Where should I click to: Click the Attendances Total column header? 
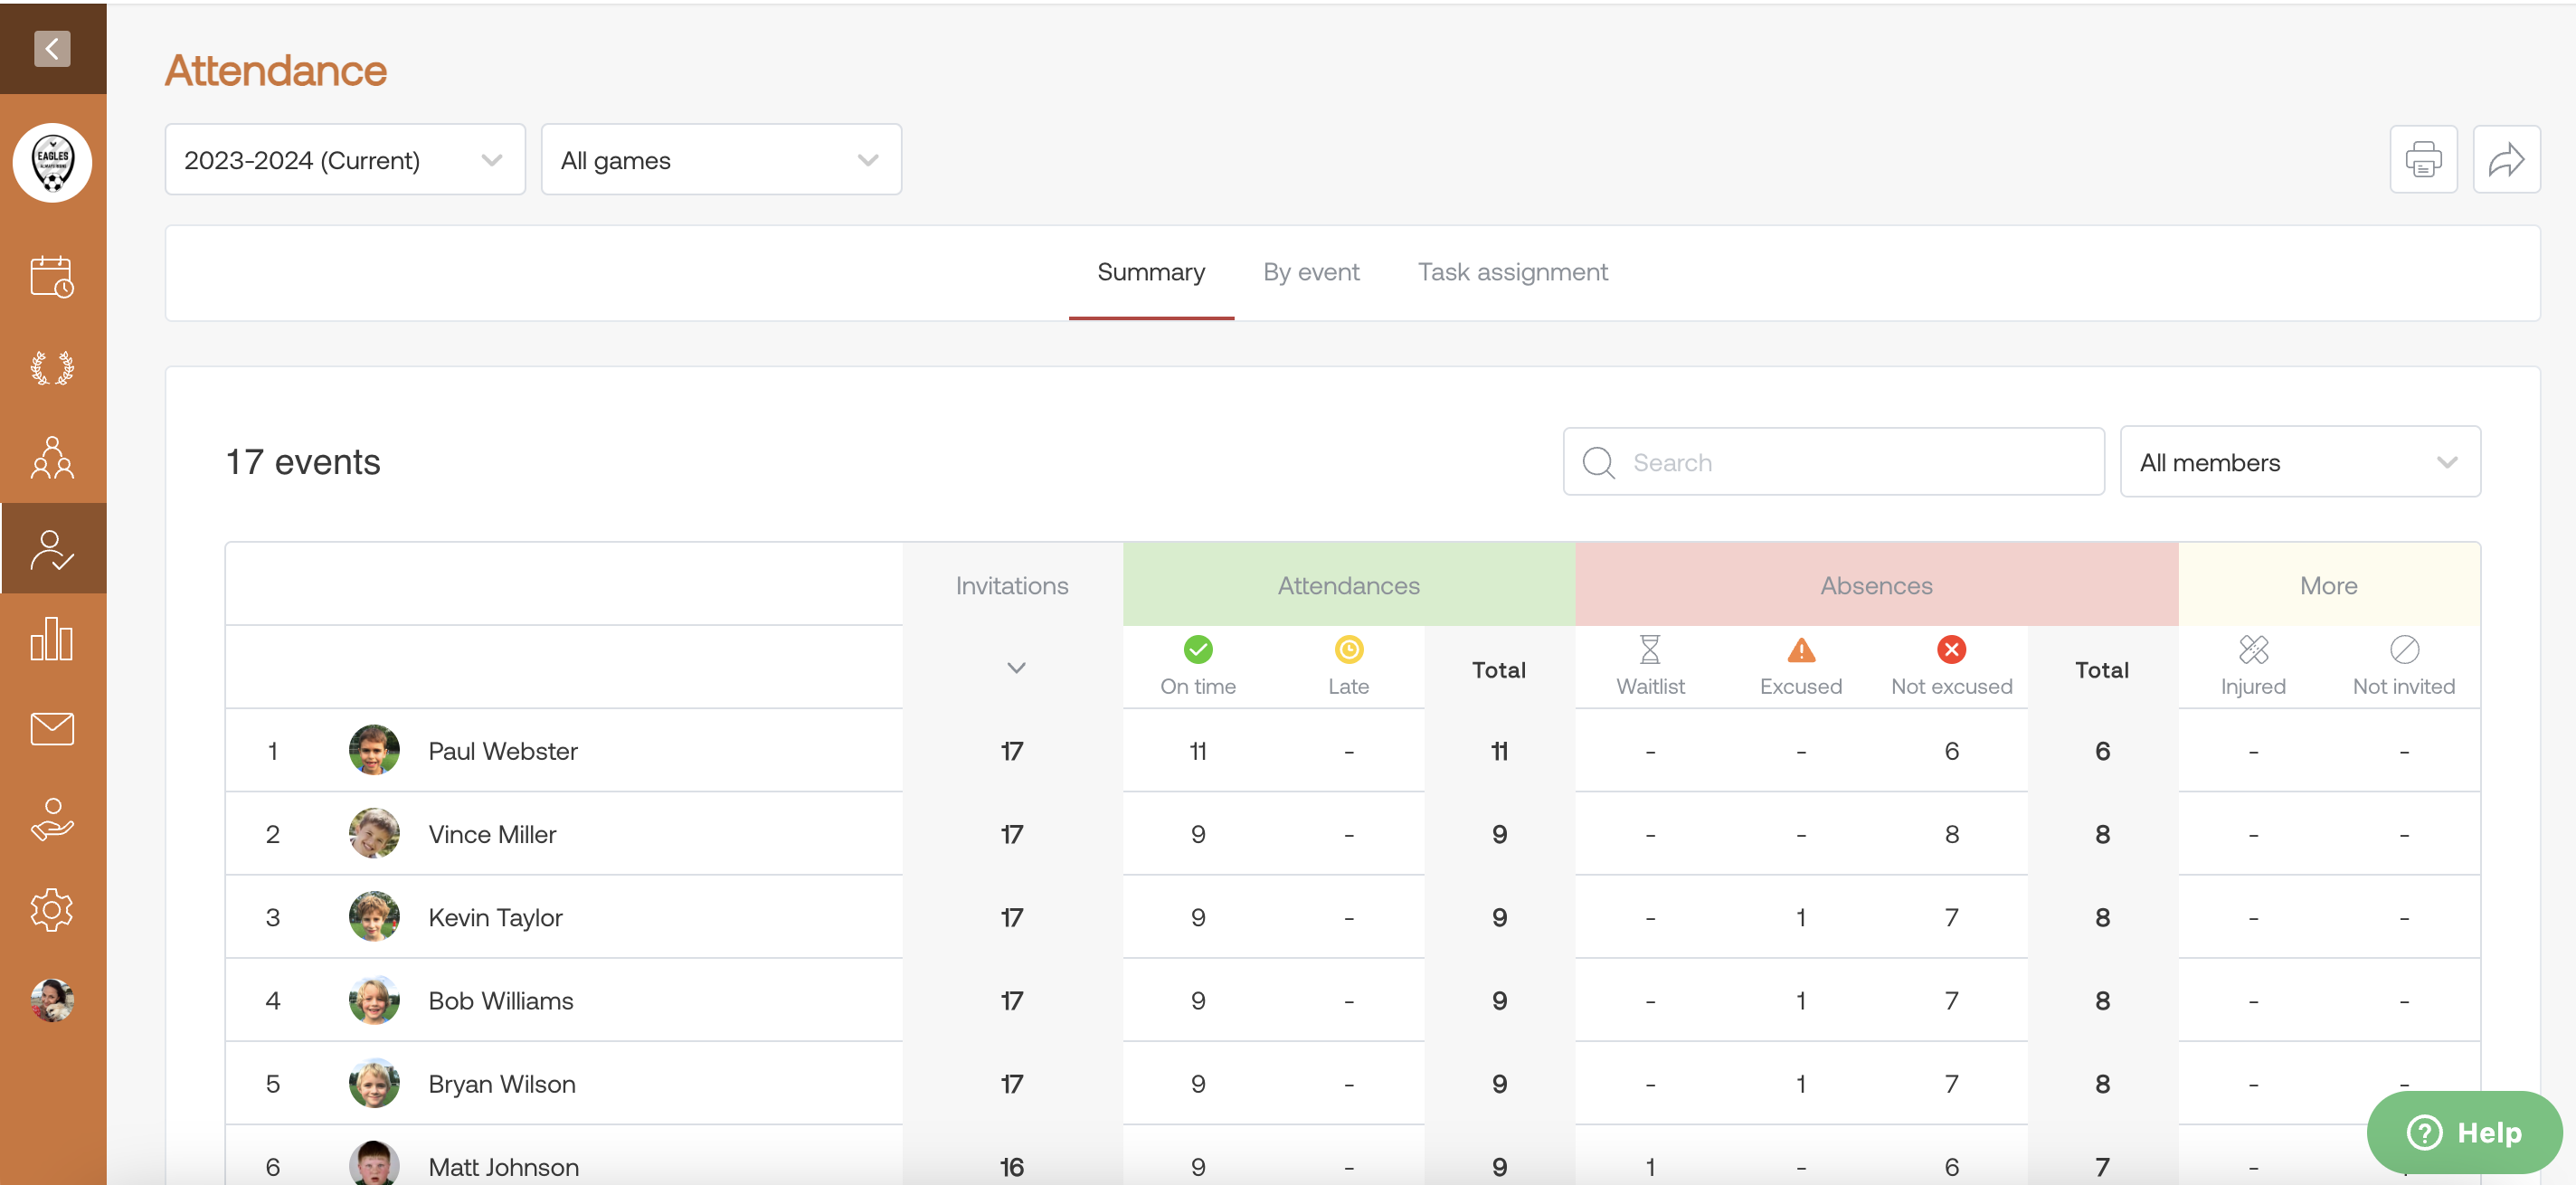1498,670
